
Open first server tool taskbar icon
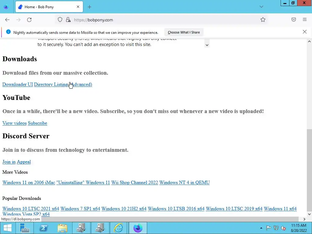click(81, 228)
